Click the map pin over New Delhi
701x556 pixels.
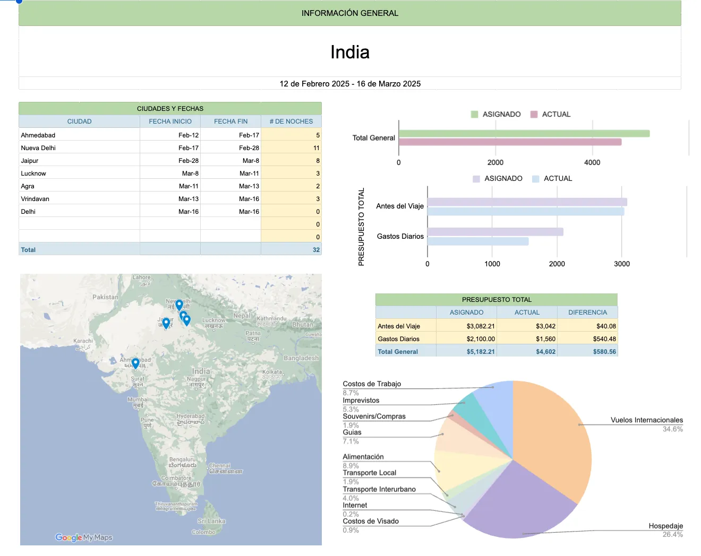coord(179,305)
